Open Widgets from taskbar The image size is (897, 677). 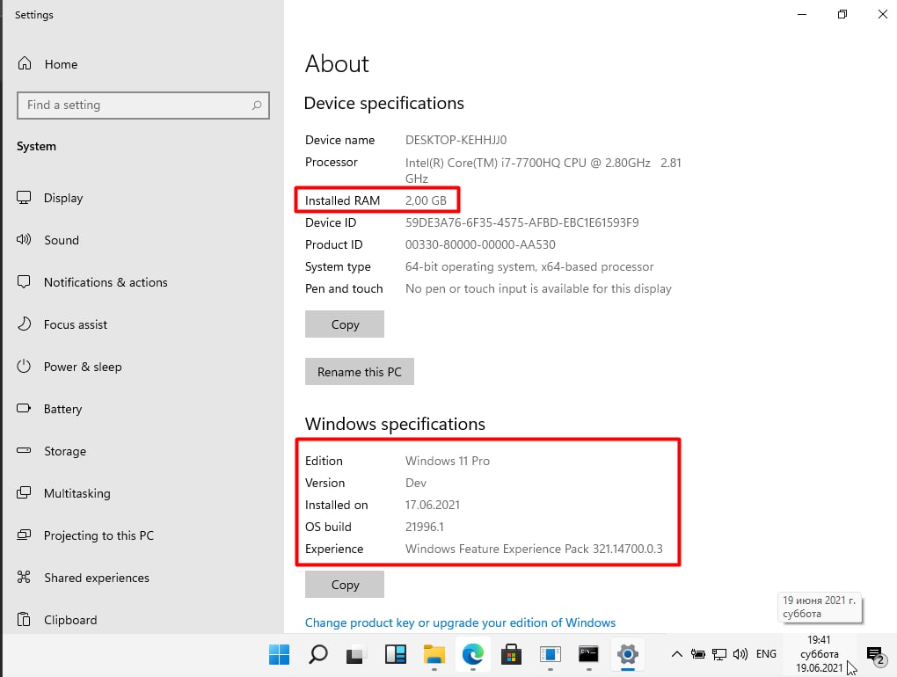pyautogui.click(x=396, y=655)
